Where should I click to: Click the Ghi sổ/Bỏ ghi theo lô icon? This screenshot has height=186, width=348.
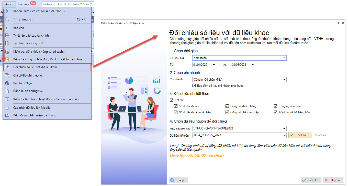pos(7,75)
